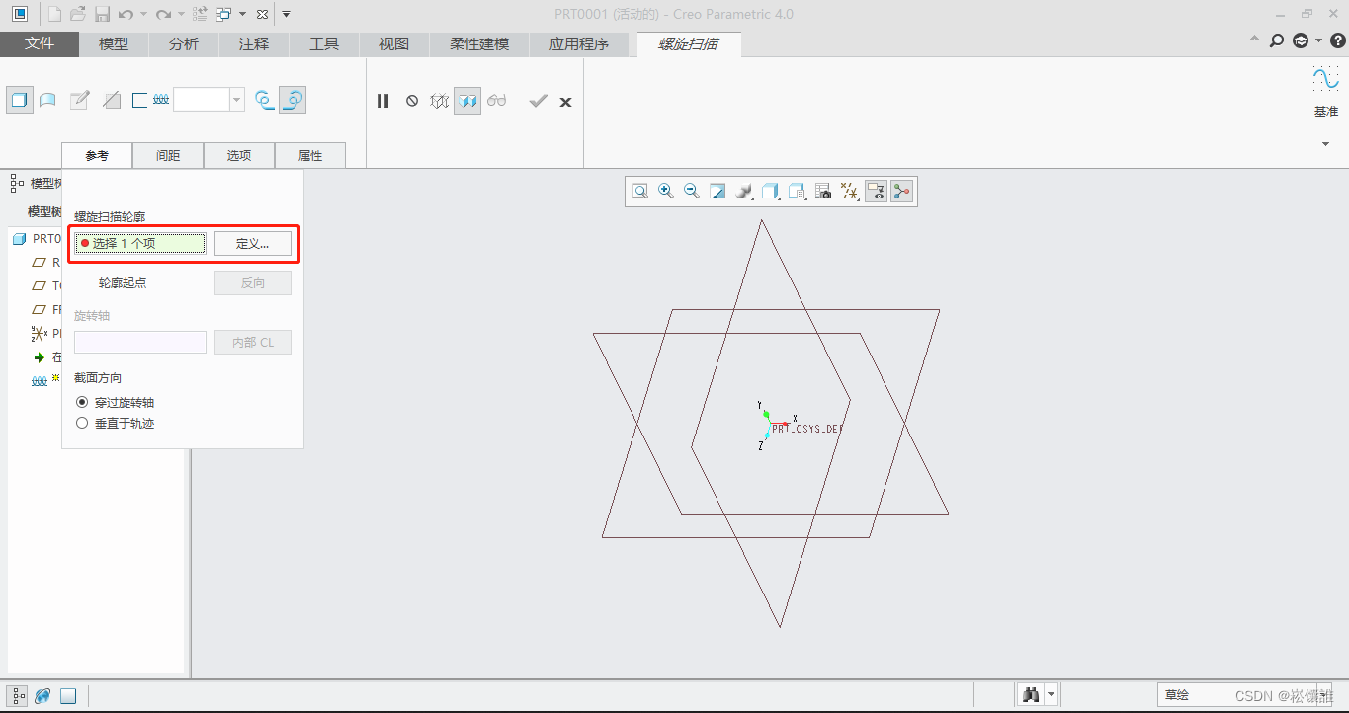Viewport: 1349px width, 713px height.
Task: Click the refit zoom-to-window icon
Action: point(640,192)
